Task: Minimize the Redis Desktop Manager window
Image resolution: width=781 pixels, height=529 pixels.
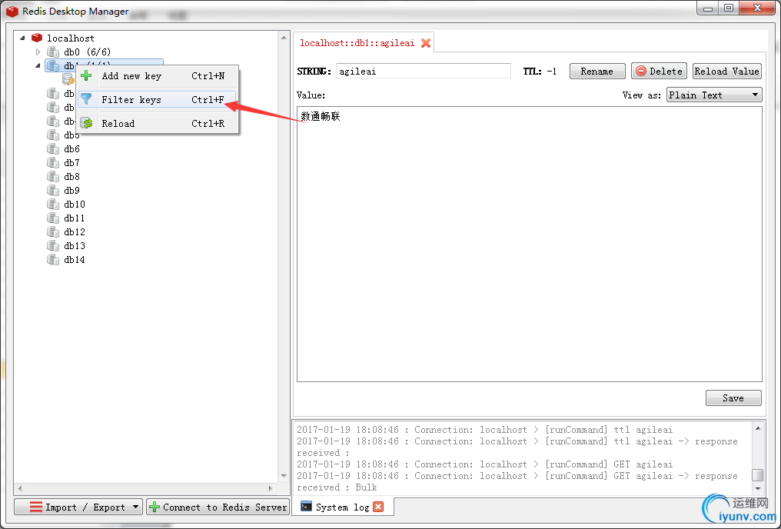Action: (708, 8)
